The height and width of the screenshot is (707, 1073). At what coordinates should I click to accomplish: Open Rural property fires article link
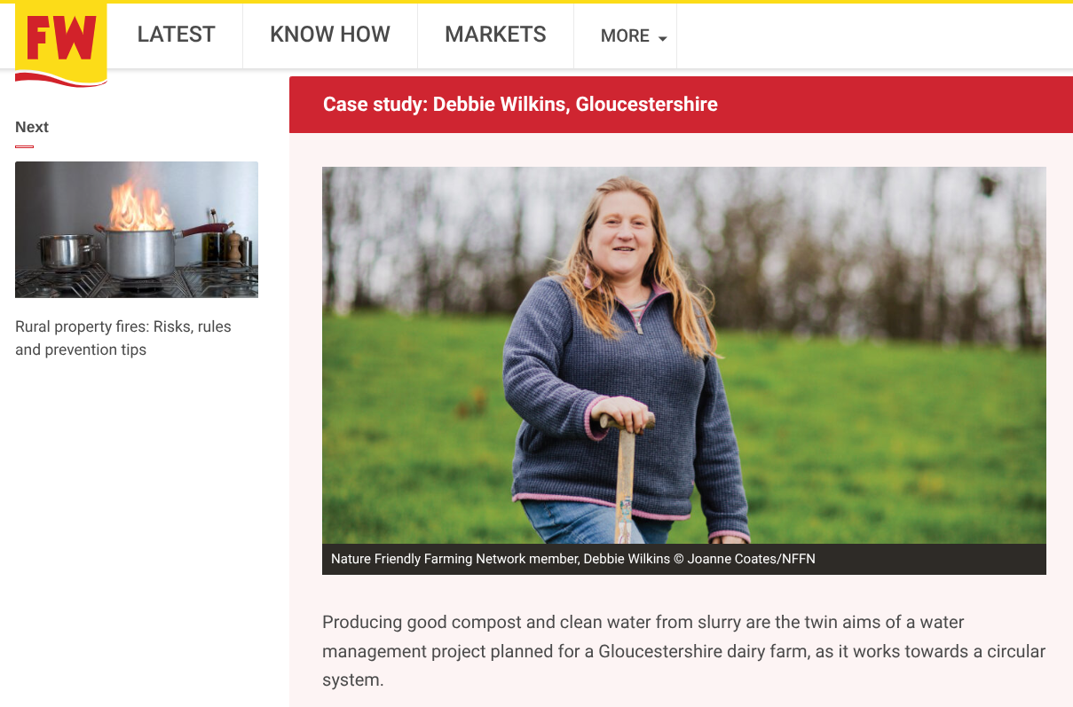(123, 338)
